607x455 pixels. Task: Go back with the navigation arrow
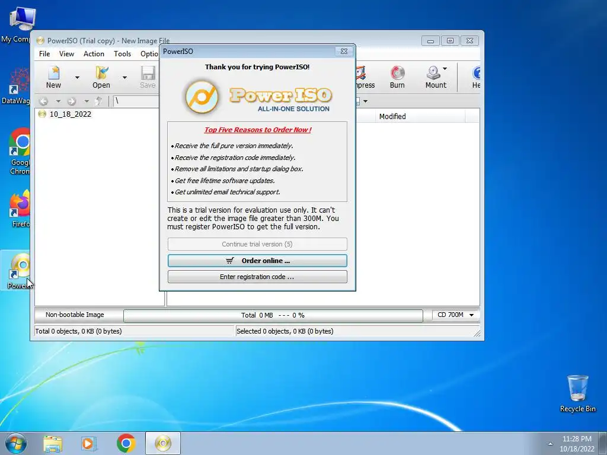pos(43,101)
